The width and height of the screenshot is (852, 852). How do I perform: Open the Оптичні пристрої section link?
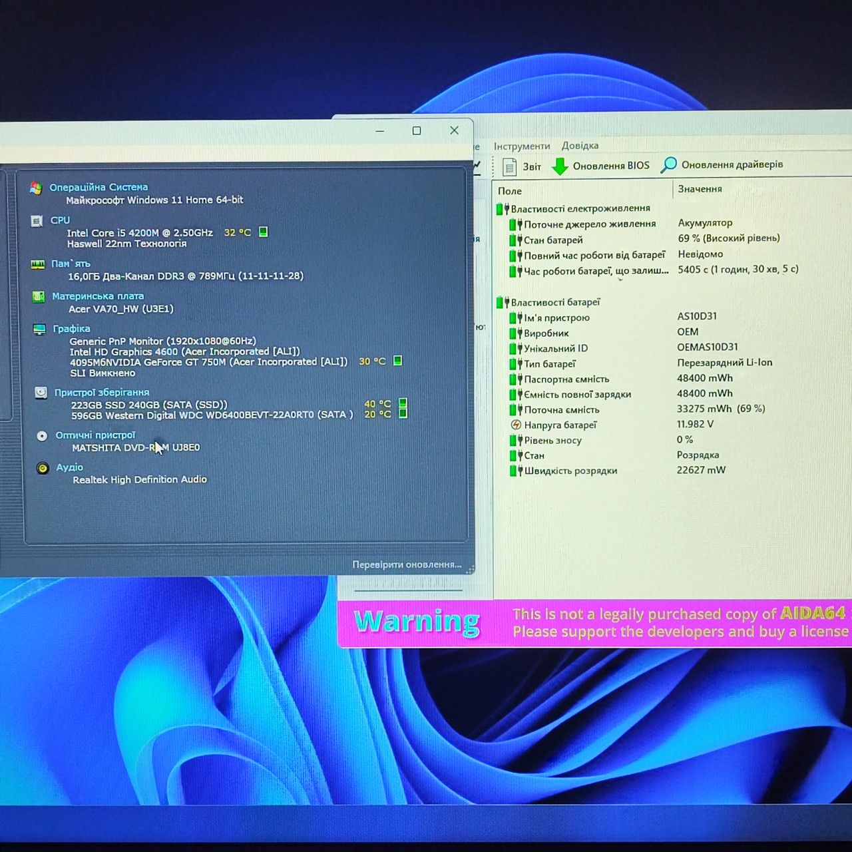point(95,435)
